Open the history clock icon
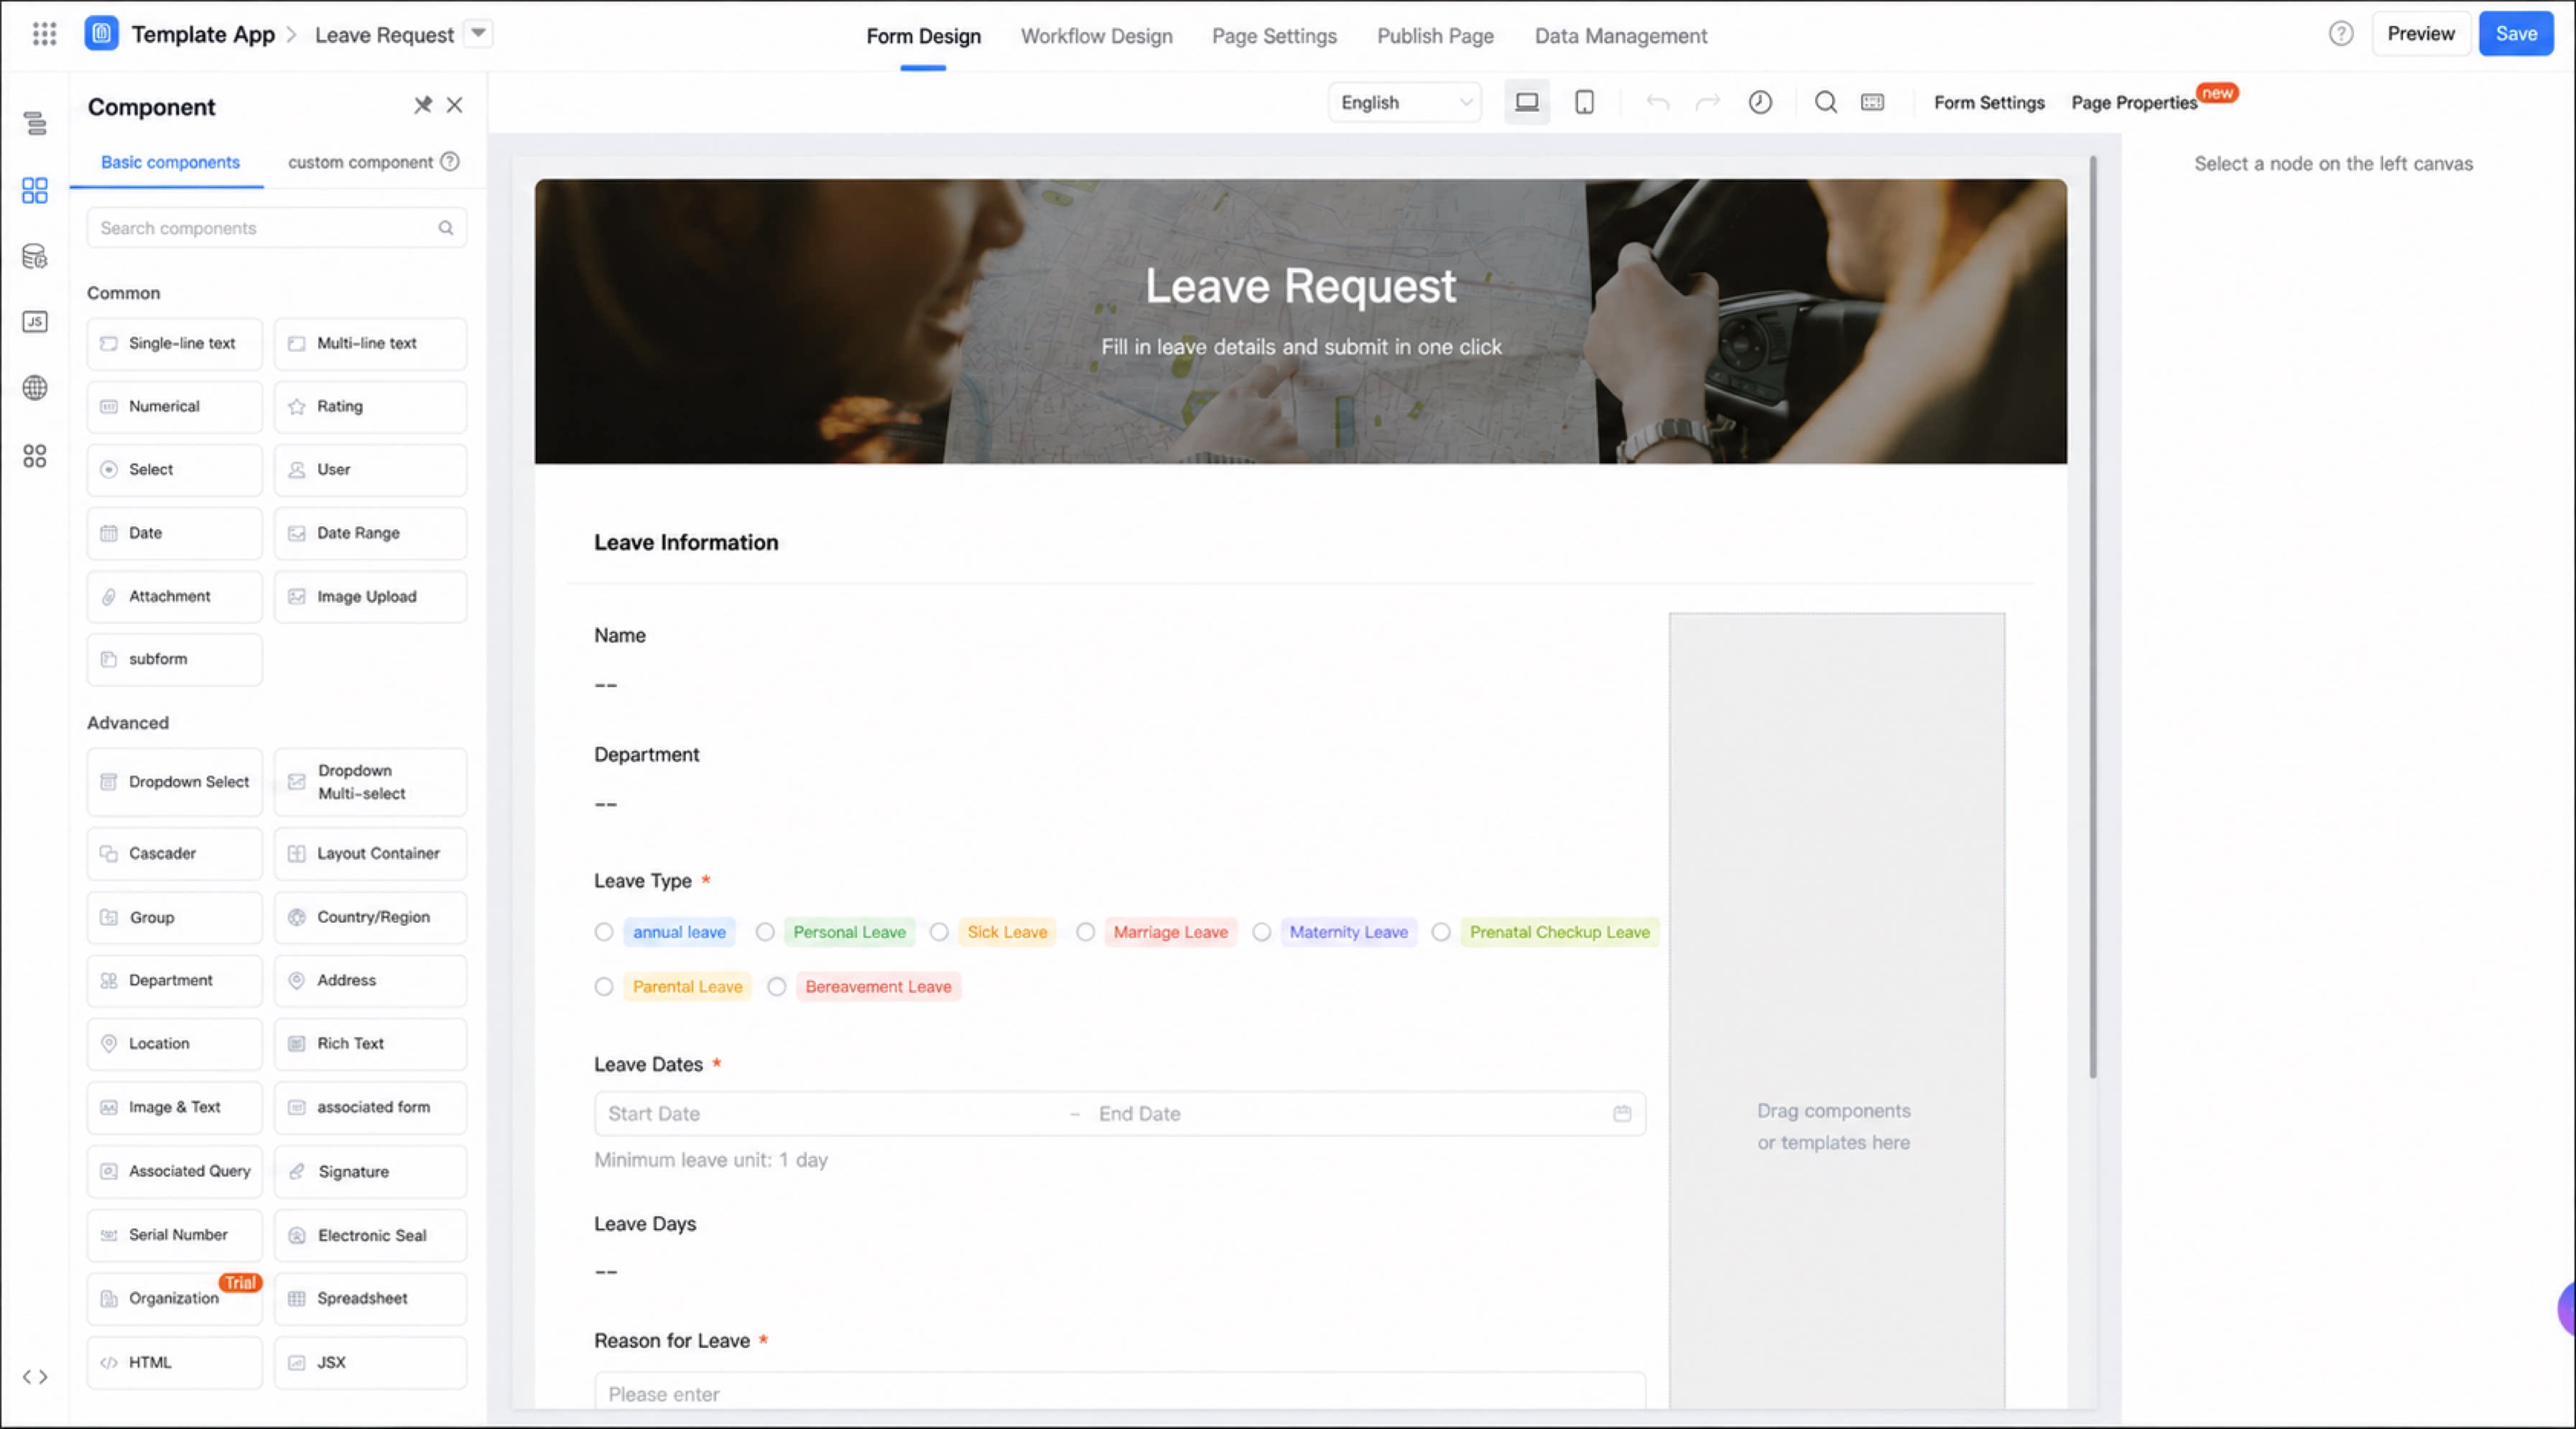Image resolution: width=2576 pixels, height=1429 pixels. click(1760, 102)
